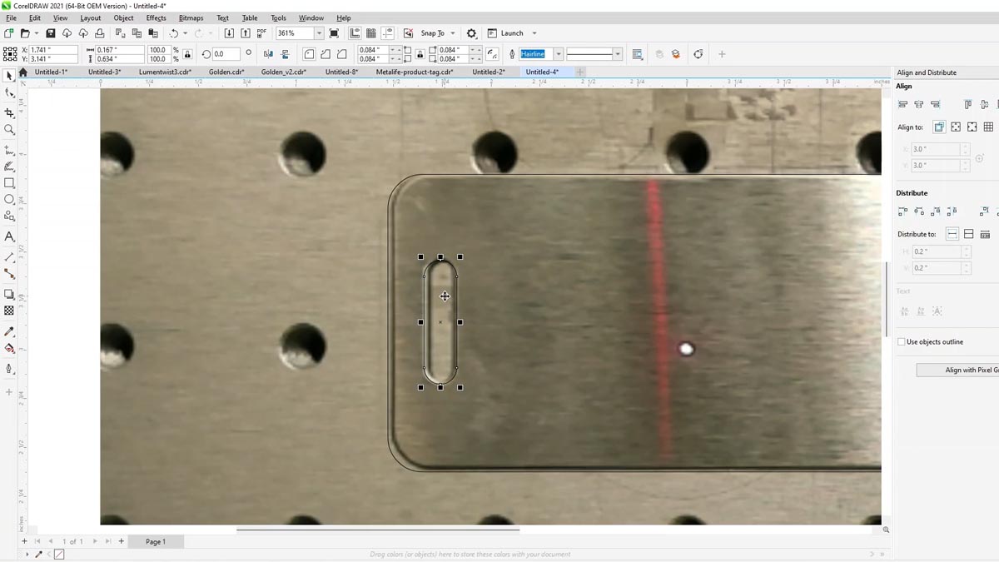This screenshot has height=562, width=999.
Task: Open the Snap To dropdown
Action: [452, 33]
